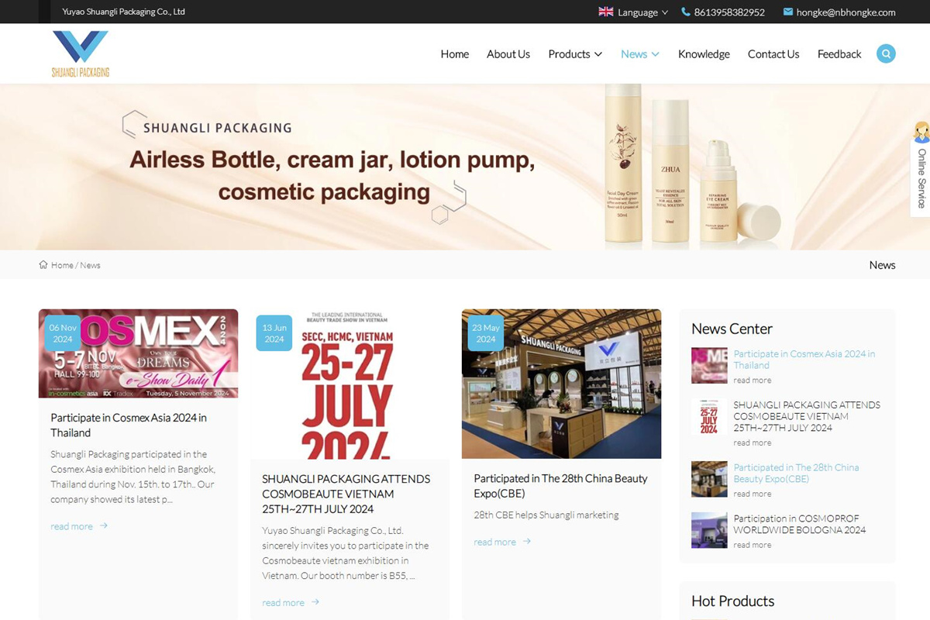
Task: Click the Shuangli Packaging logo
Action: pyautogui.click(x=81, y=53)
